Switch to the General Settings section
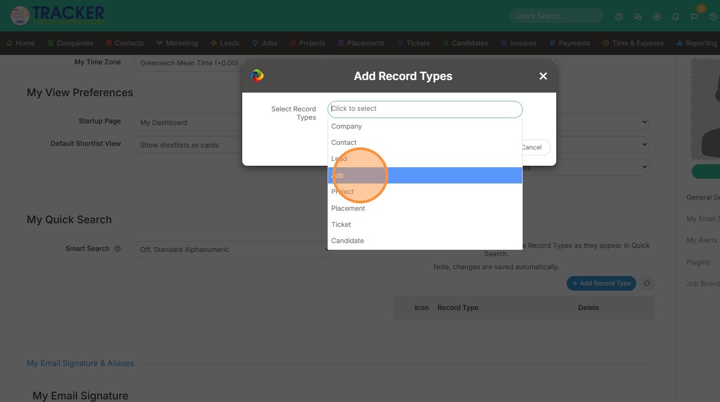 pyautogui.click(x=703, y=197)
